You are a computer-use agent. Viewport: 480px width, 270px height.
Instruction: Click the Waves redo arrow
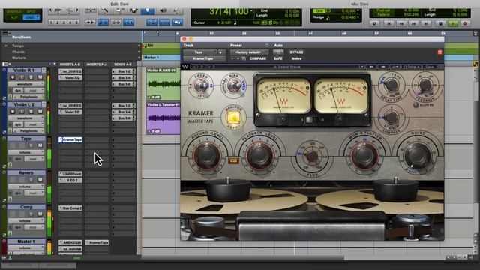tap(208, 67)
